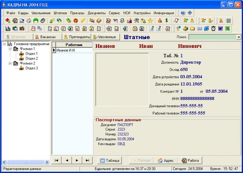
Task: Select Отдел 1 in the tree
Action: (31, 54)
